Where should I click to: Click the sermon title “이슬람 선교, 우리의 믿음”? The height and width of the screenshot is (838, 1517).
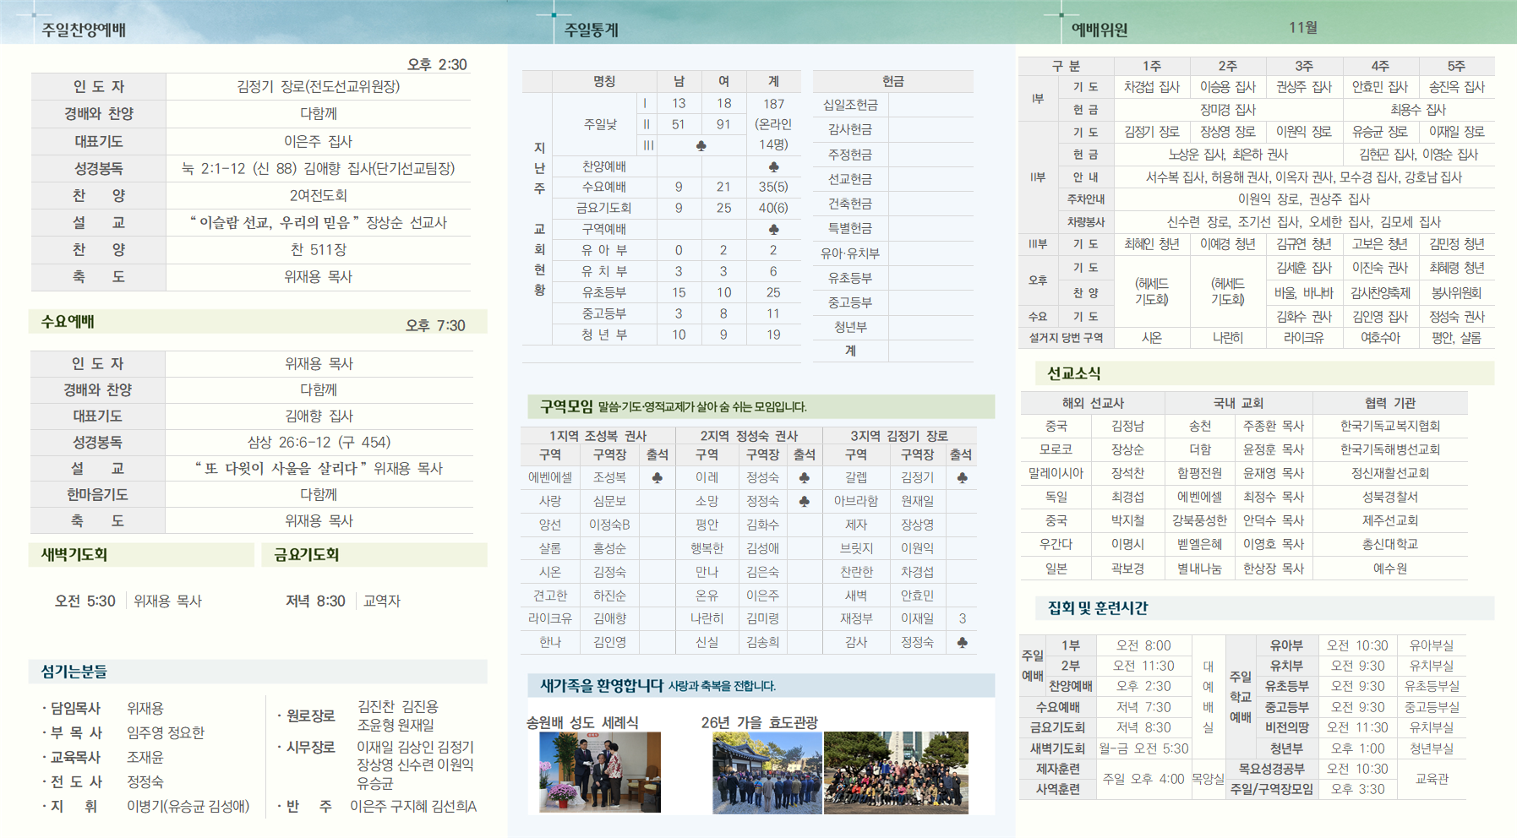[276, 222]
